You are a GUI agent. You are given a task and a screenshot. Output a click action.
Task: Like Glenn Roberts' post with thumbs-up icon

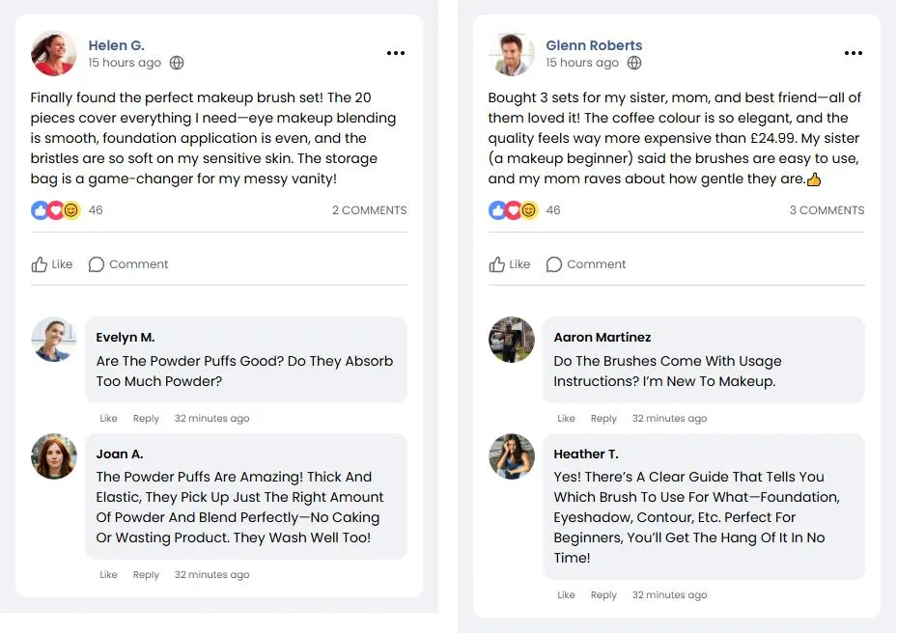point(510,264)
